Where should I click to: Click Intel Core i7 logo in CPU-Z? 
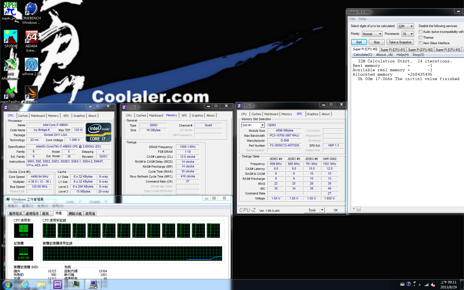[x=99, y=132]
